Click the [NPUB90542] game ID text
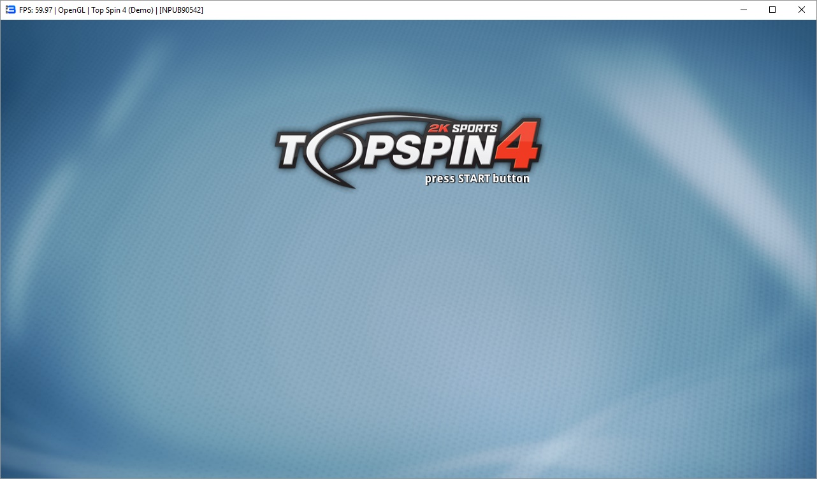Screen dimensions: 817x479 click(181, 10)
